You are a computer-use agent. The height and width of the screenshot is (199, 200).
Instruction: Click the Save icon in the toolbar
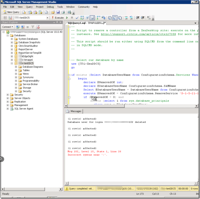click(x=58, y=12)
